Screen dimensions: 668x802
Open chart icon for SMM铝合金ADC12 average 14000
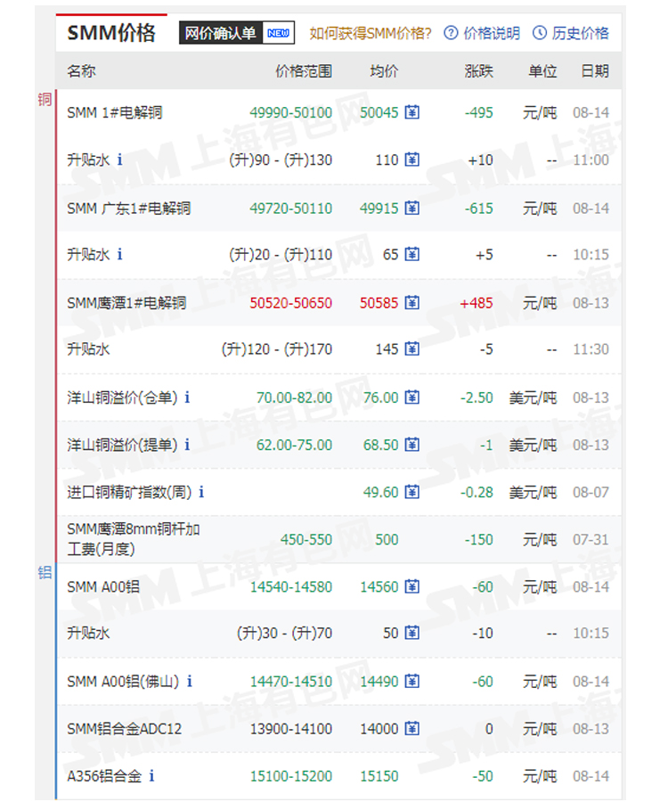pos(411,729)
